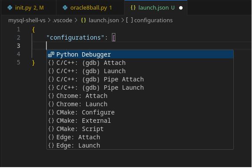The height and width of the screenshot is (168, 252).
Task: Open mysql-shell-vs breadcrumb folder
Action: (x=27, y=20)
